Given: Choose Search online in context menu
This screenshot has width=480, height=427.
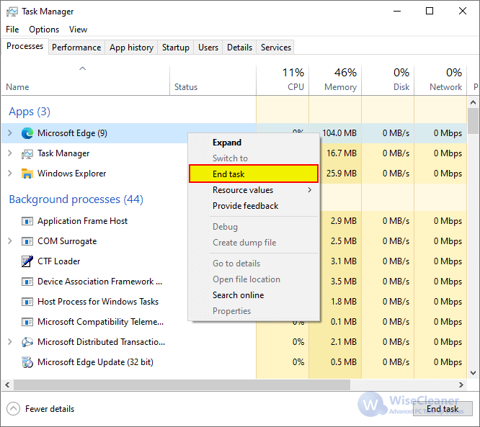Looking at the screenshot, I should click(254, 295).
